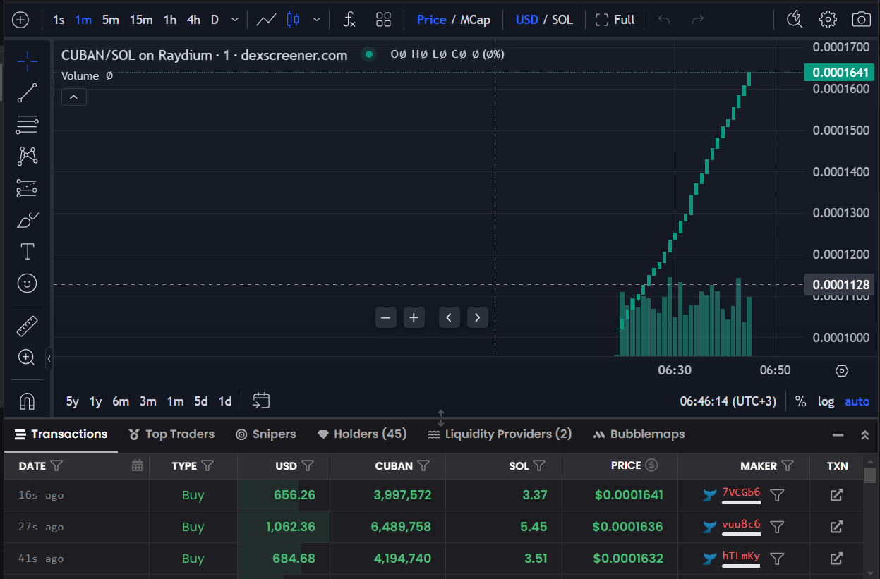Select the ruler measure tool

coord(27,326)
